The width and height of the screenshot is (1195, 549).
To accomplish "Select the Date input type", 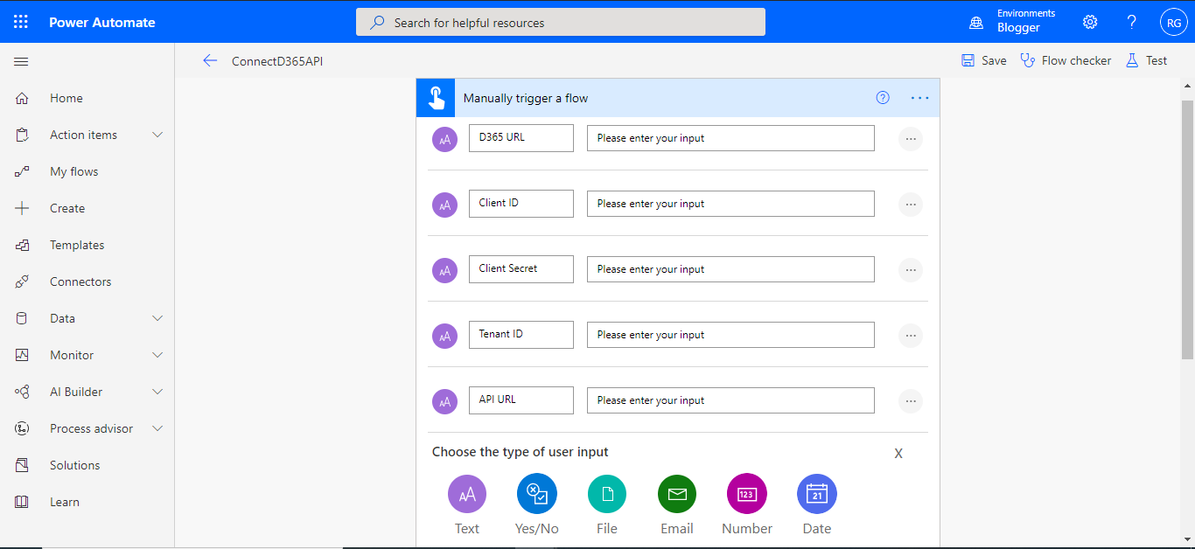I will 816,493.
